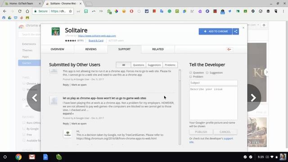Screen dimensions: 288x162
Task: Click the clock in the system tray
Action: tap(261, 157)
